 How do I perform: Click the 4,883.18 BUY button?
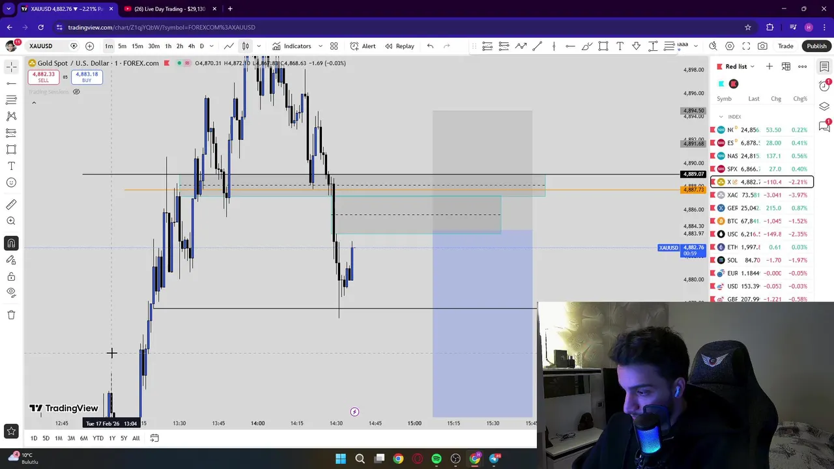point(87,77)
